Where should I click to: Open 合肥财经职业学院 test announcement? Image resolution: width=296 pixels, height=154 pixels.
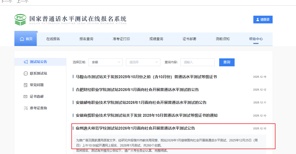(137, 90)
